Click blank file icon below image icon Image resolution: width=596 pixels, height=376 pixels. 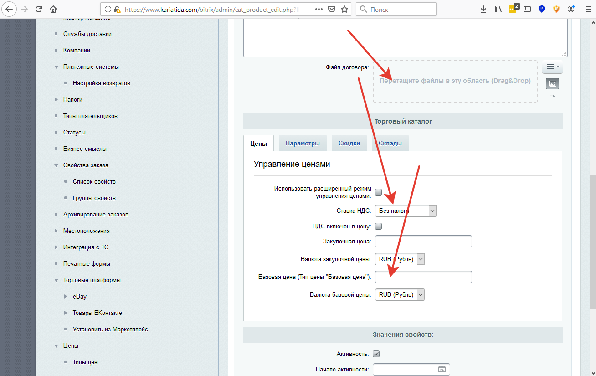(552, 98)
